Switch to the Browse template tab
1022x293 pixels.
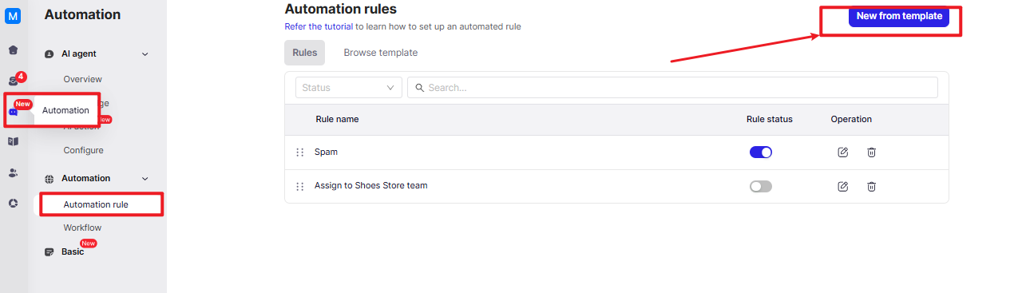[x=380, y=53]
